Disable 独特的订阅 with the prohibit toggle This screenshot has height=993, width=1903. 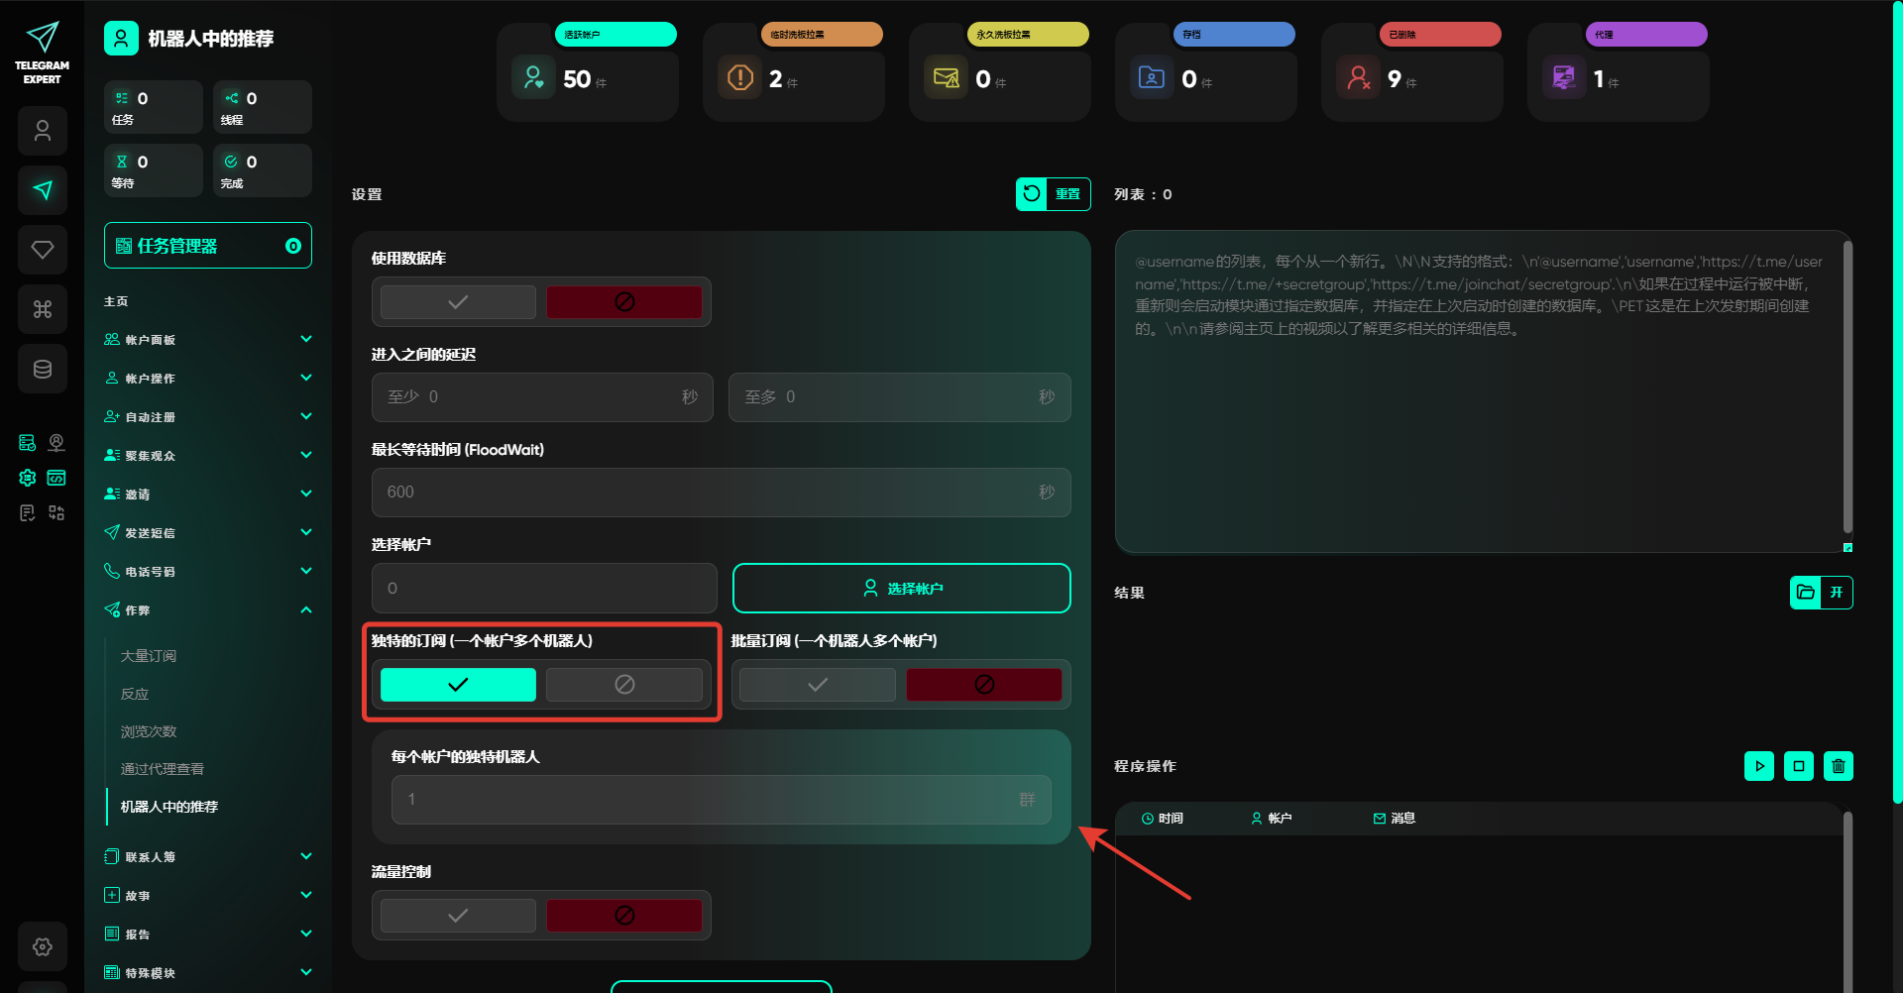[623, 685]
